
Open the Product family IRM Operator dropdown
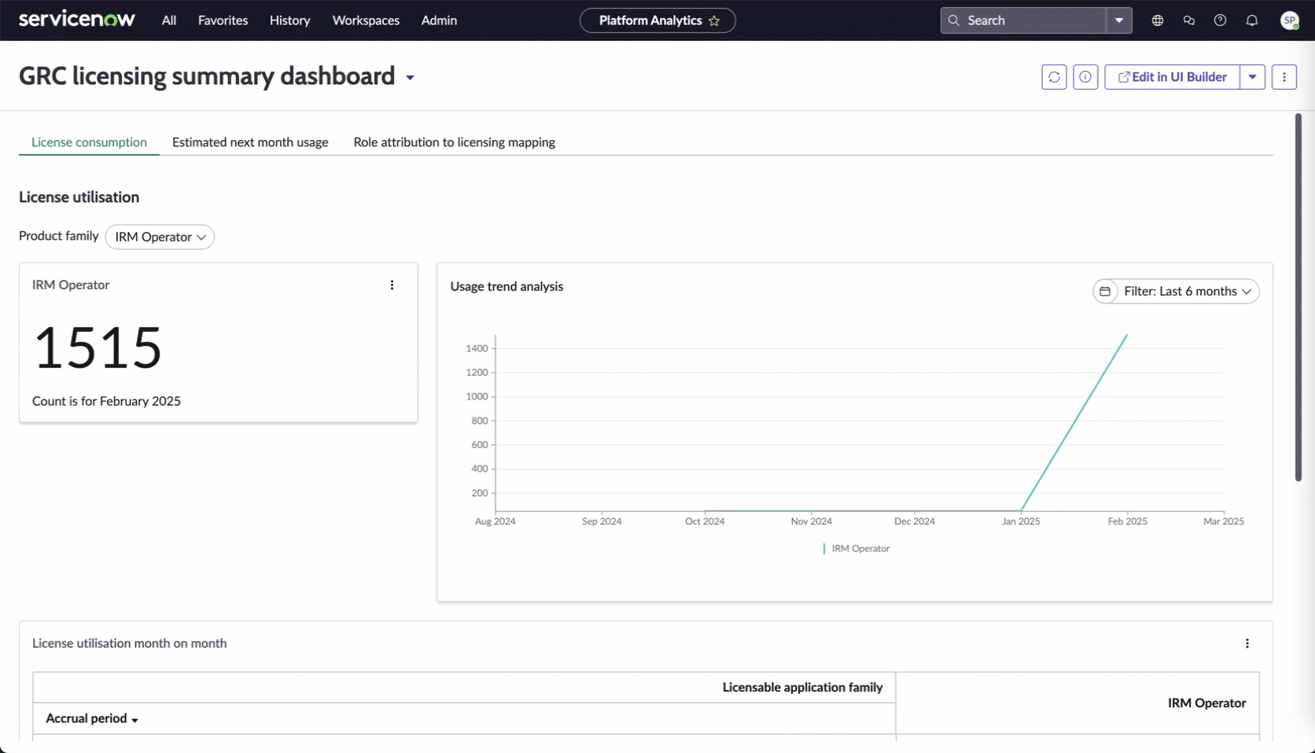pos(160,237)
